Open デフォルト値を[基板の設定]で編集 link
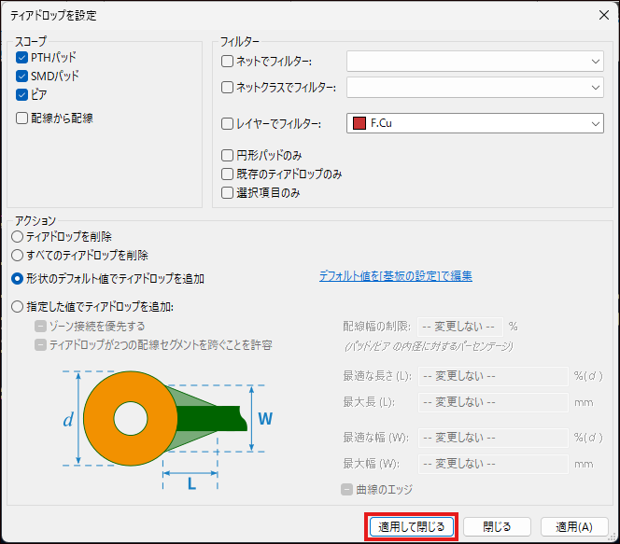Viewport: 620px width, 544px height. tap(395, 276)
